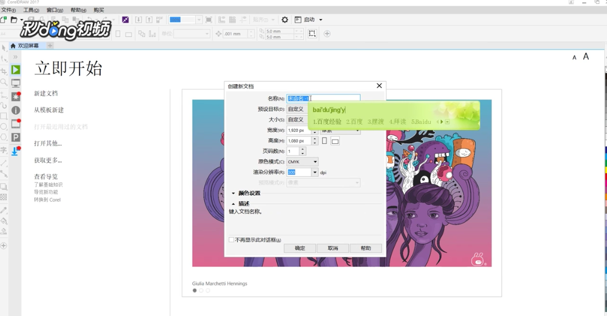Screen dimensions: 607x316
Task: Select the Zoom magnifier tool
Action: coord(3,82)
